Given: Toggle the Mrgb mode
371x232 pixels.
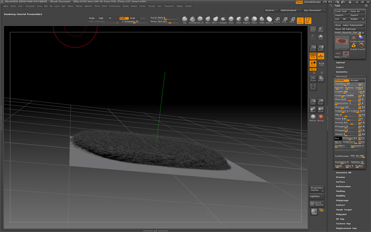Looking at the screenshot, I should tap(92, 18).
